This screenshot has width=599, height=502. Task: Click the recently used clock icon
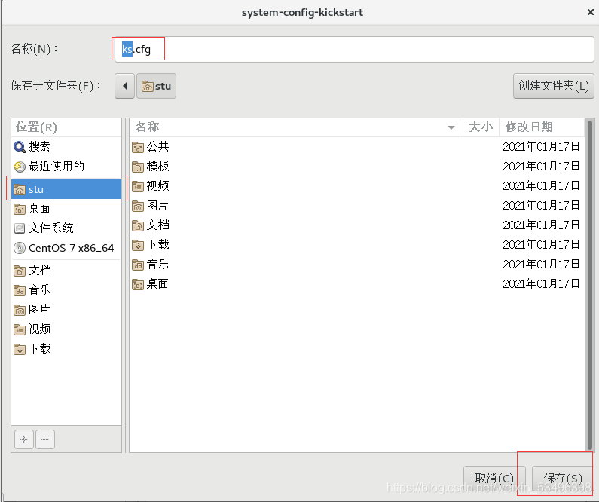click(20, 167)
